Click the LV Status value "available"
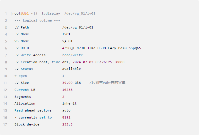 point(71,69)
